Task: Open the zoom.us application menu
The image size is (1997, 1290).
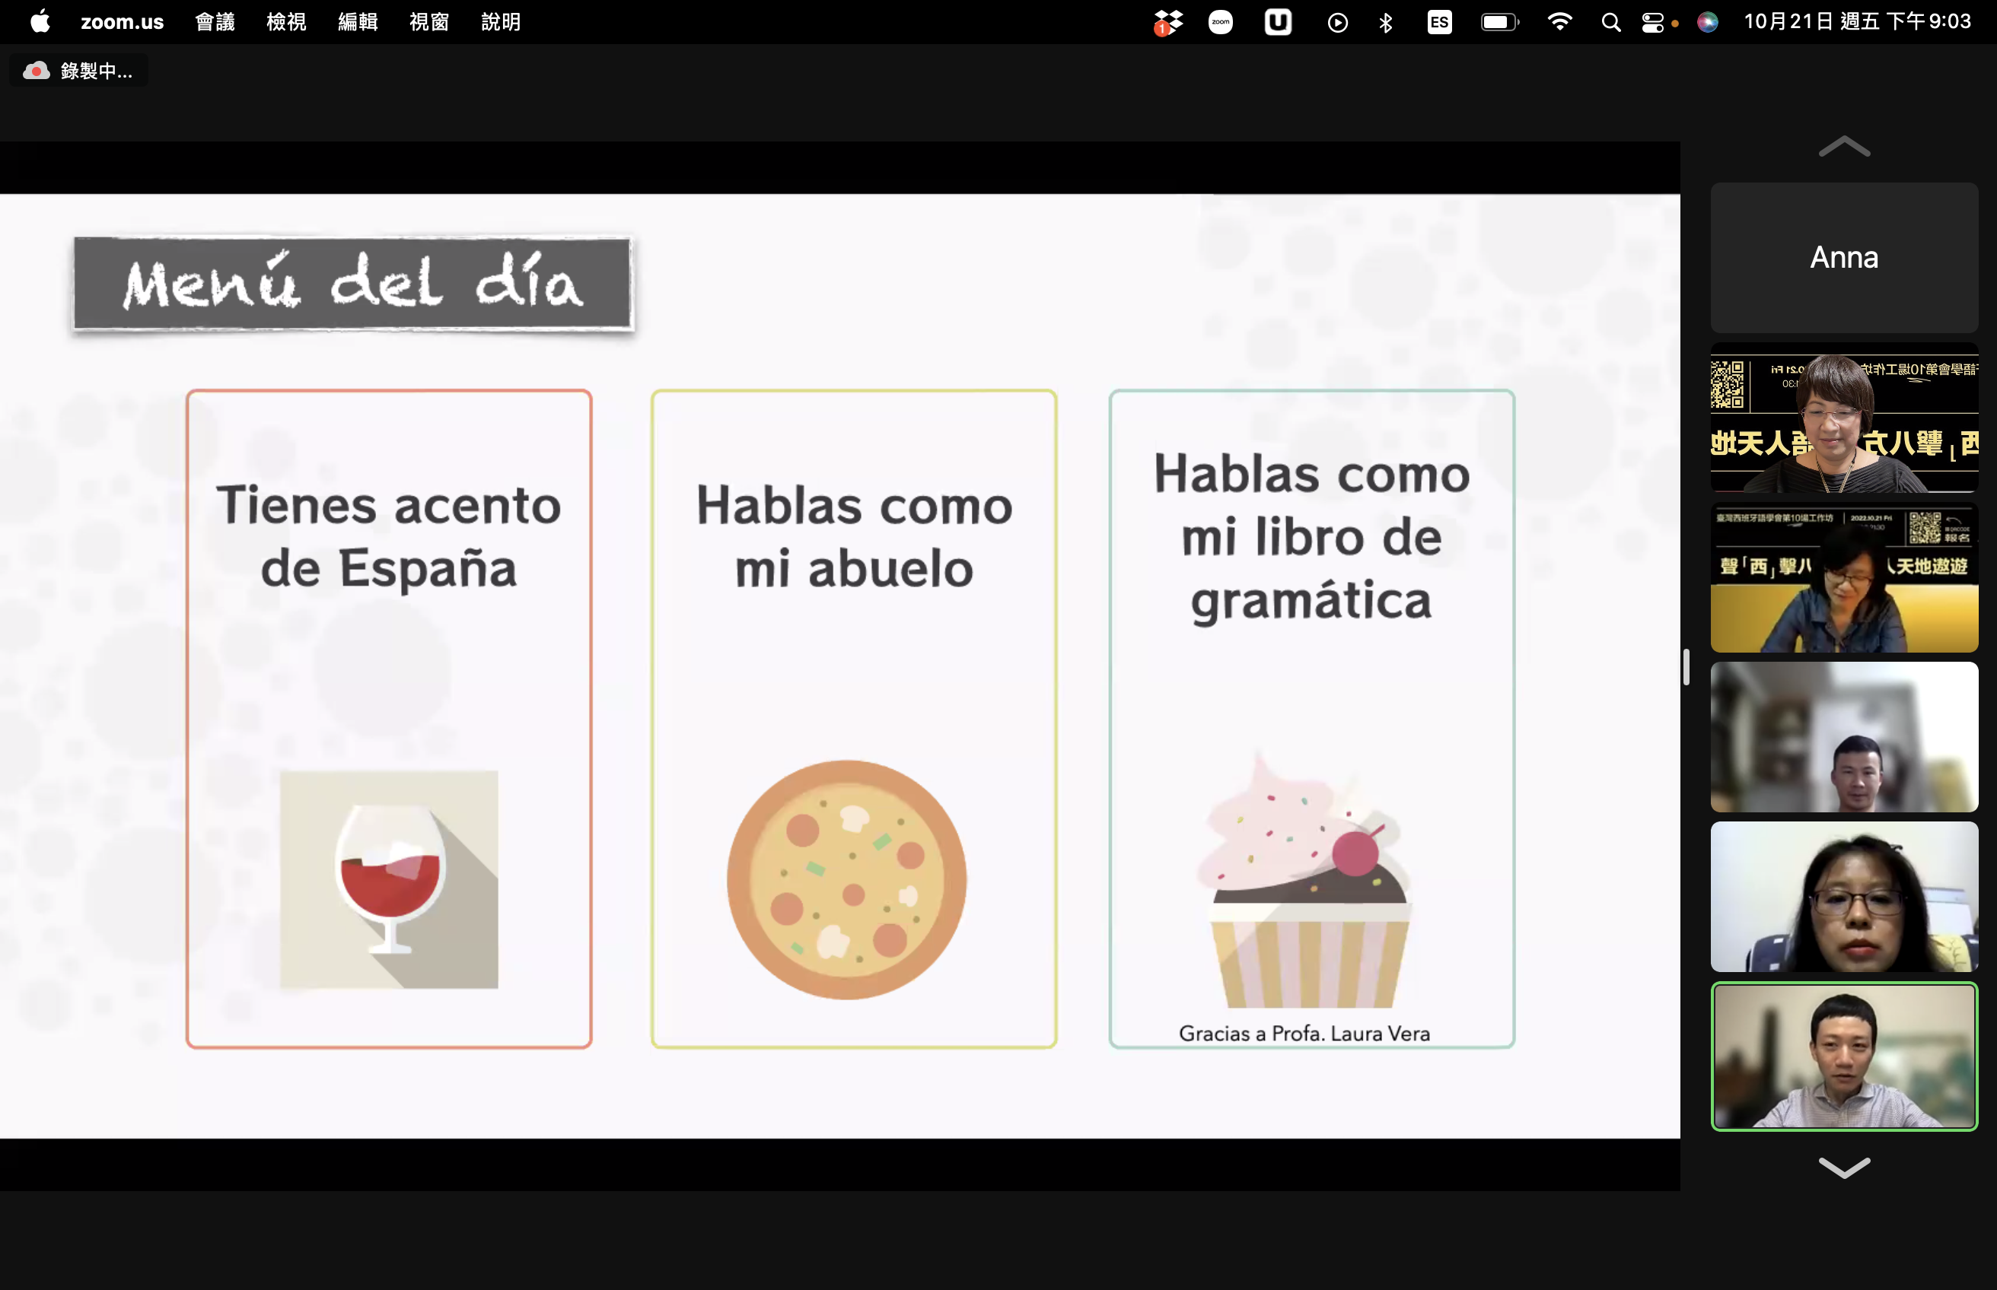Action: [123, 22]
